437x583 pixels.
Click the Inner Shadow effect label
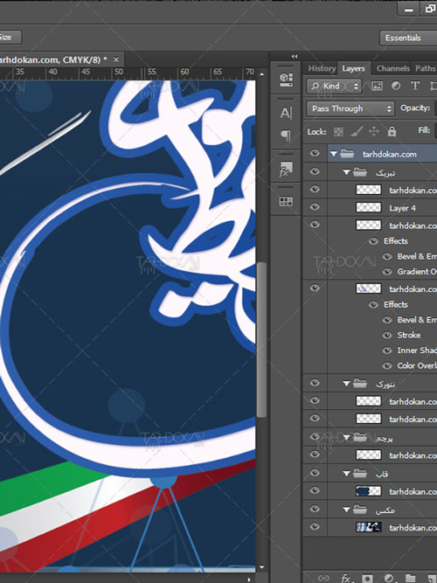[x=417, y=350]
